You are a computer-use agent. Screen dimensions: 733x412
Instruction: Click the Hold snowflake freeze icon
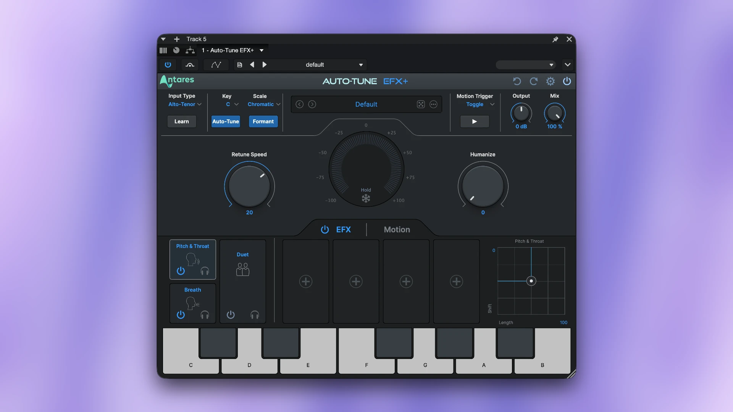[x=366, y=198]
